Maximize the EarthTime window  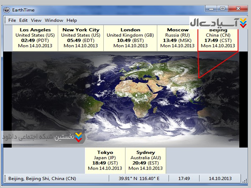(x=222, y=9)
